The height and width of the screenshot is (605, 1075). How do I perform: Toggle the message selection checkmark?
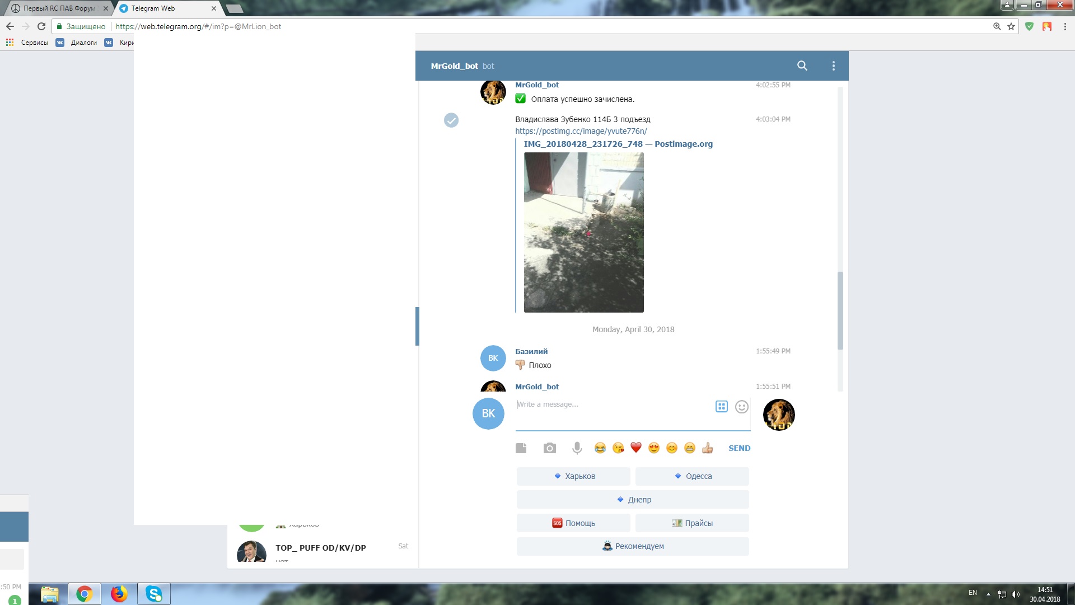[451, 120]
